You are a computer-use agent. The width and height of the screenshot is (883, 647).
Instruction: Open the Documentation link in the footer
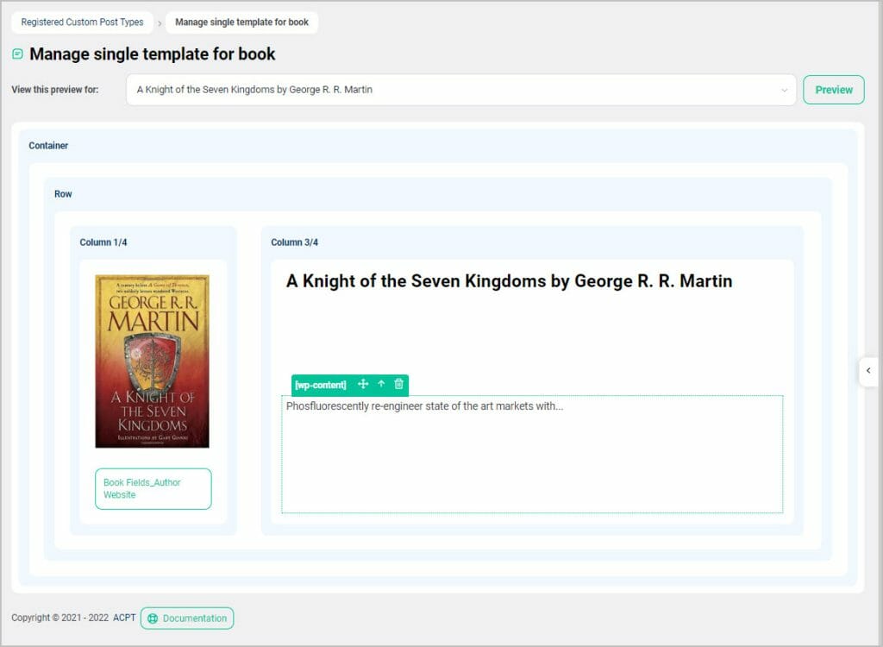tap(187, 619)
